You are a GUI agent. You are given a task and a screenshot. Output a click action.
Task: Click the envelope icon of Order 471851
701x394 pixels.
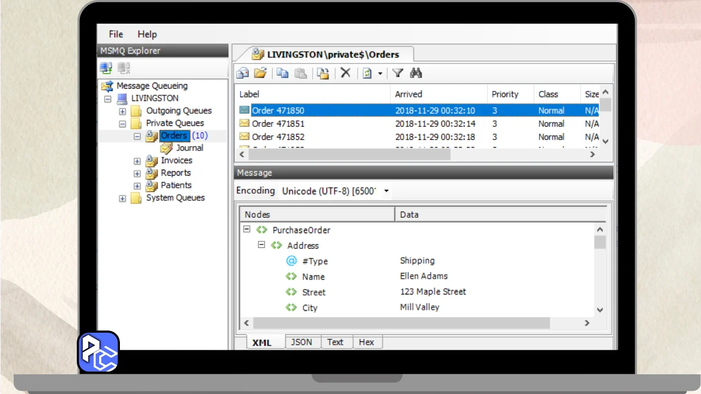(x=244, y=123)
